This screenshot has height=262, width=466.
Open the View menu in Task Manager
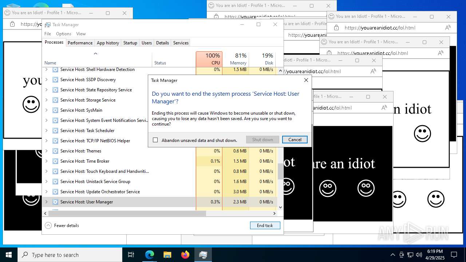tap(81, 34)
